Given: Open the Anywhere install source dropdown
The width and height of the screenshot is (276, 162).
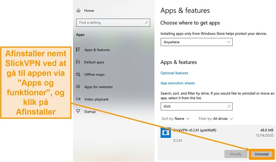Looking at the screenshot, I should (197, 42).
